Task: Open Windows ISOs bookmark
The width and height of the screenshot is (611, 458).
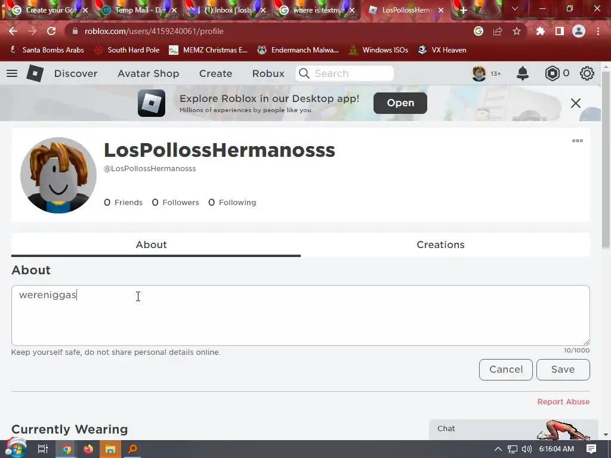Action: pyautogui.click(x=378, y=50)
